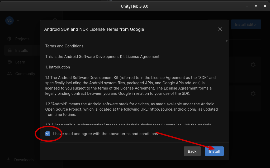Click the license text scrollbar thumb

point(226,41)
